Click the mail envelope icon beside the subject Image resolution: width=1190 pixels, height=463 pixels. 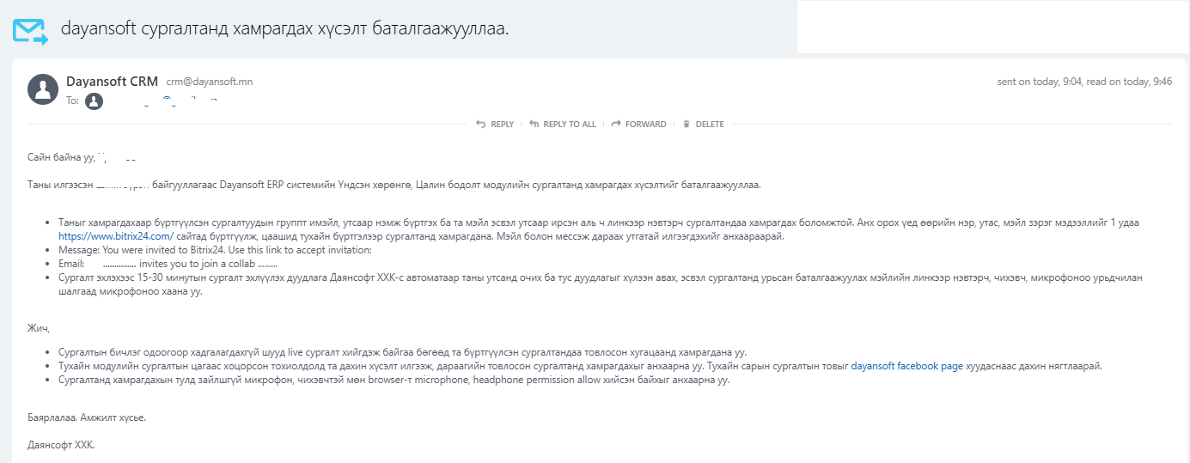pos(30,30)
